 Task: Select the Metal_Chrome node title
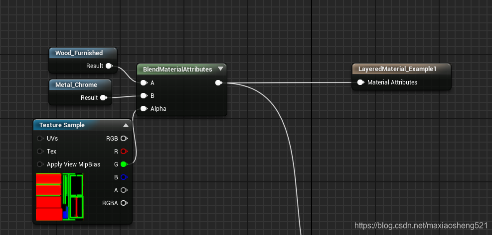(76, 85)
